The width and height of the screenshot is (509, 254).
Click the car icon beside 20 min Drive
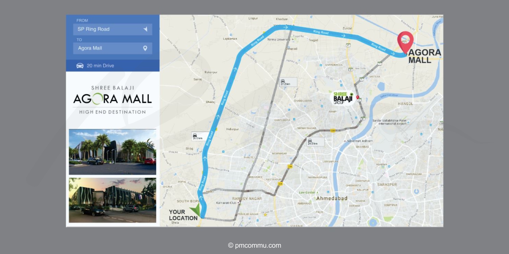80,66
